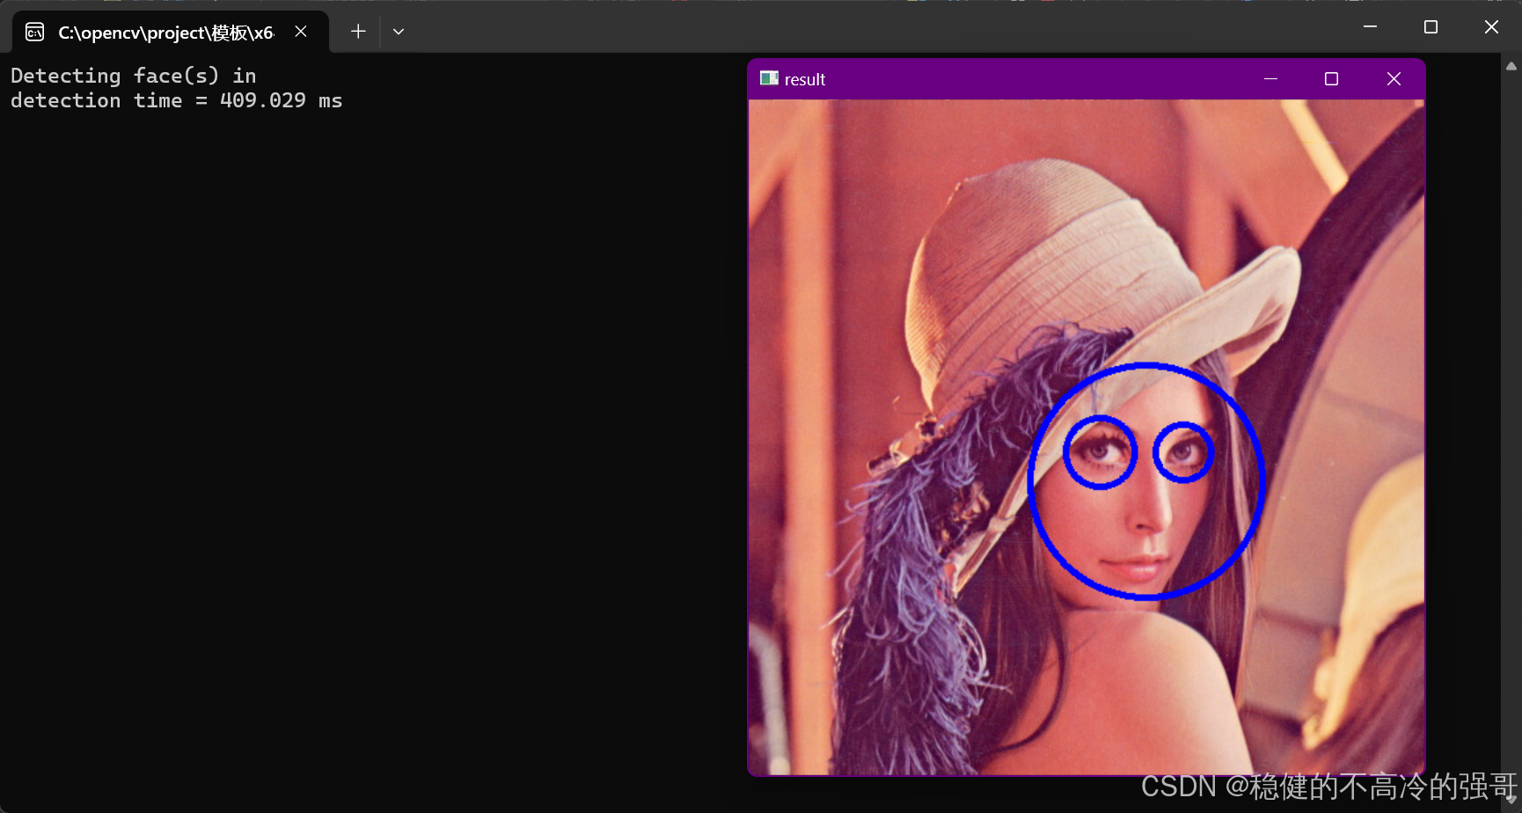Click the result window app icon
The height and width of the screenshot is (813, 1522).
click(x=769, y=78)
